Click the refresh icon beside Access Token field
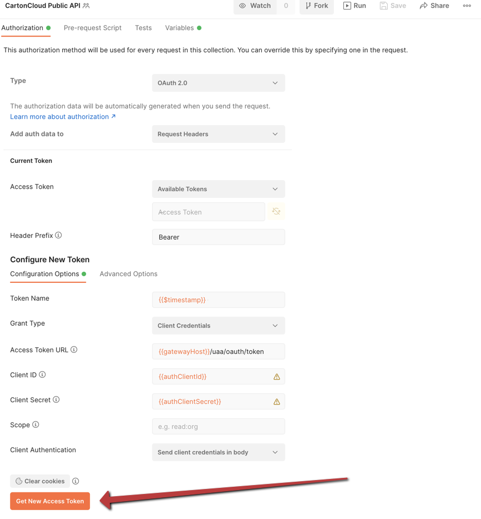This screenshot has width=481, height=519. (x=276, y=212)
